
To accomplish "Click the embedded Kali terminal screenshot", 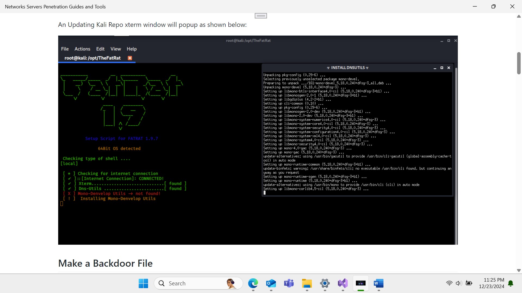I will (258, 140).
